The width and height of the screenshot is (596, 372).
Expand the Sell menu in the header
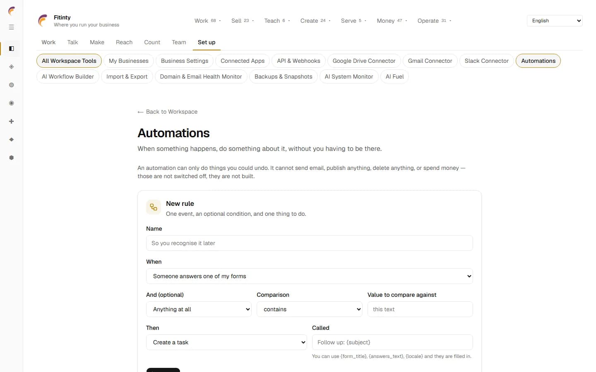point(243,21)
